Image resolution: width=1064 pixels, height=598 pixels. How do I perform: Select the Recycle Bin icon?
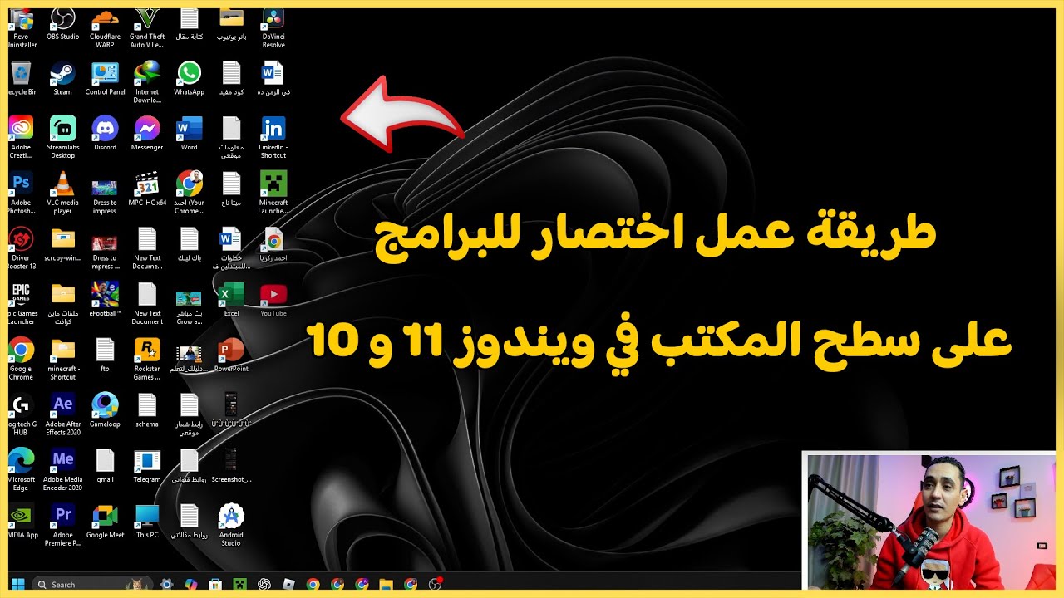pos(21,80)
